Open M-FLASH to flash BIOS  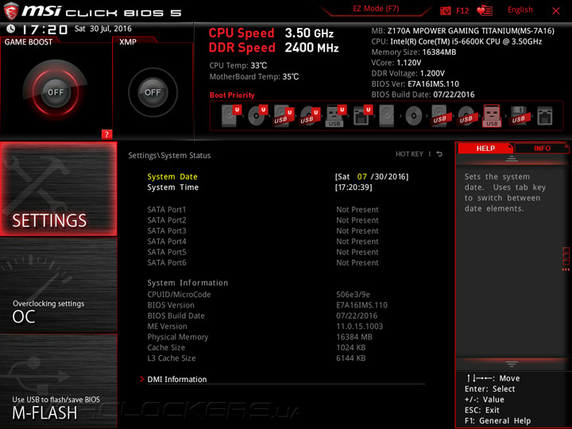(58, 381)
